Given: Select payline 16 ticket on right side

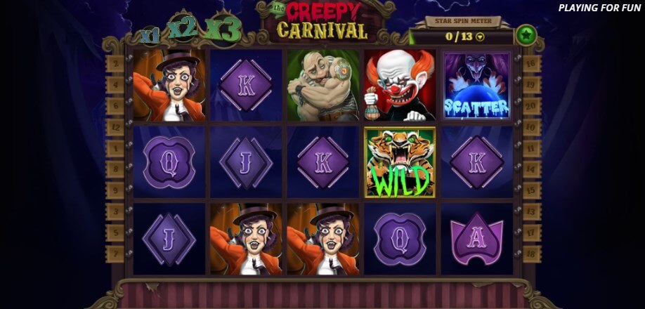Looking at the screenshot, I should coord(532,63).
